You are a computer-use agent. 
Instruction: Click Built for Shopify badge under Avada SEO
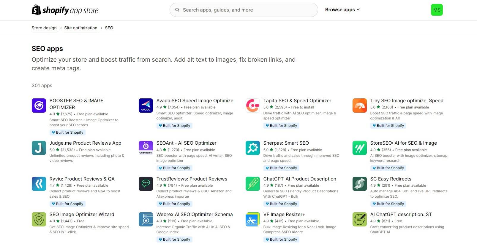coord(174,126)
